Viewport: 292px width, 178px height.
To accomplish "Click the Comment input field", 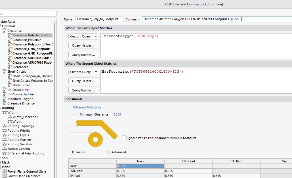I will coord(217,19).
